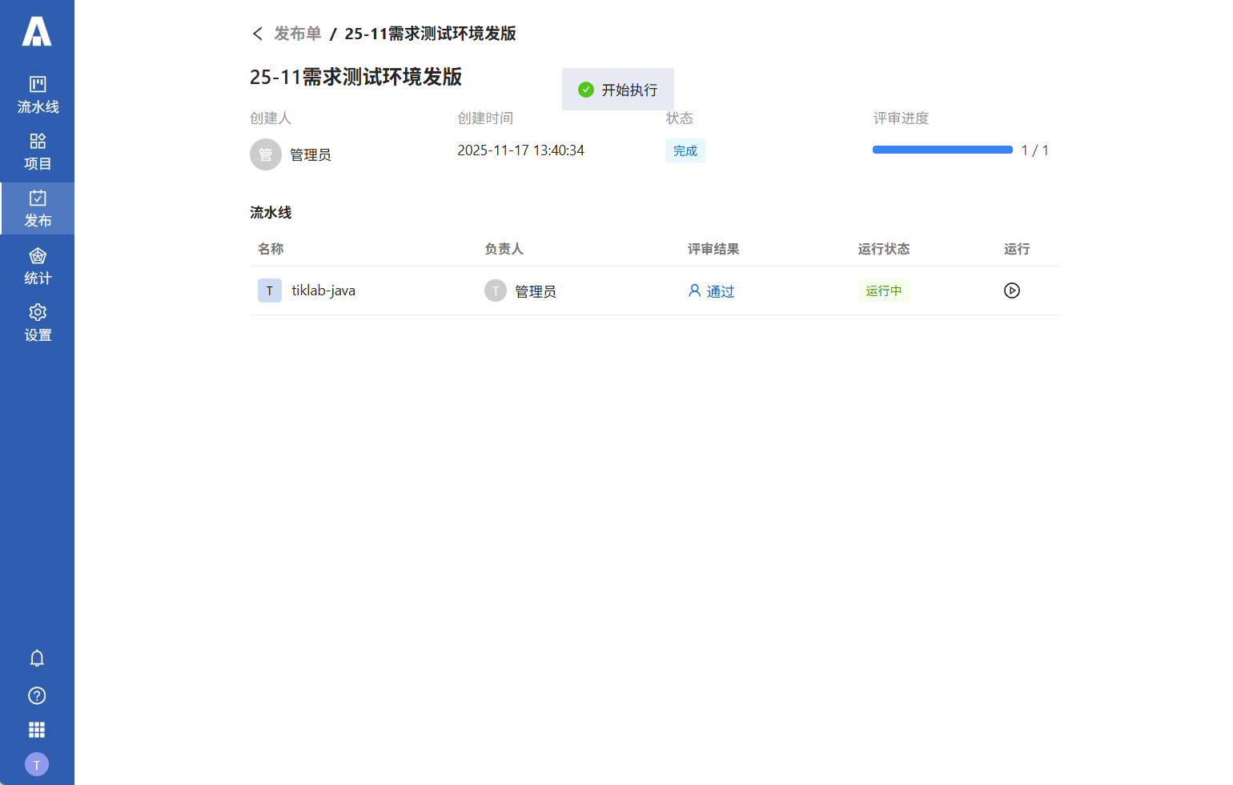The height and width of the screenshot is (785, 1233).
Task: Select 25-11需求测试环境发版 breadcrumb entry
Action: [x=430, y=34]
